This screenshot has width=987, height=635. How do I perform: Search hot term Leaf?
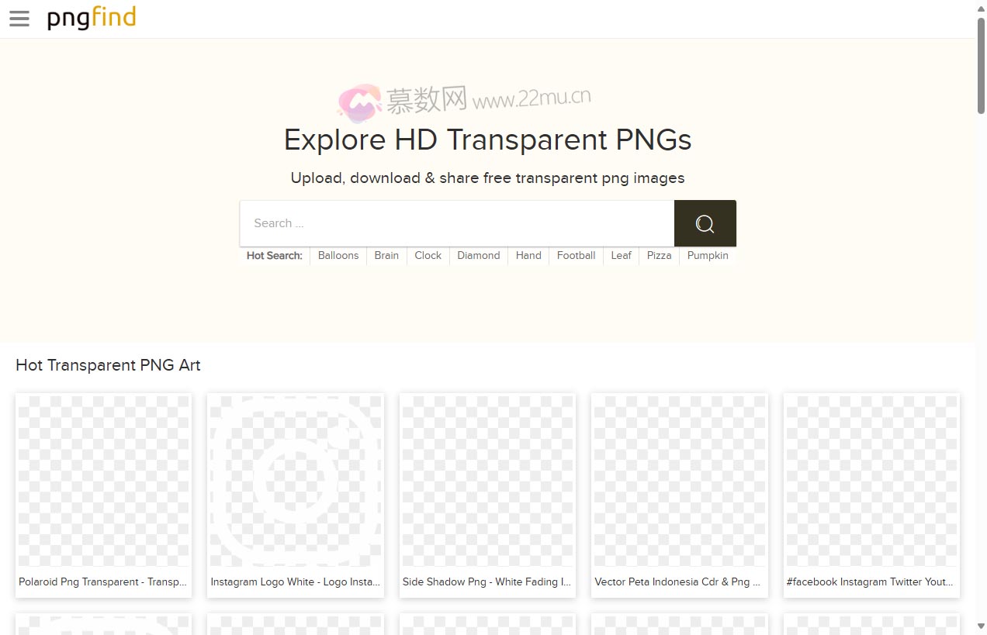(x=621, y=255)
